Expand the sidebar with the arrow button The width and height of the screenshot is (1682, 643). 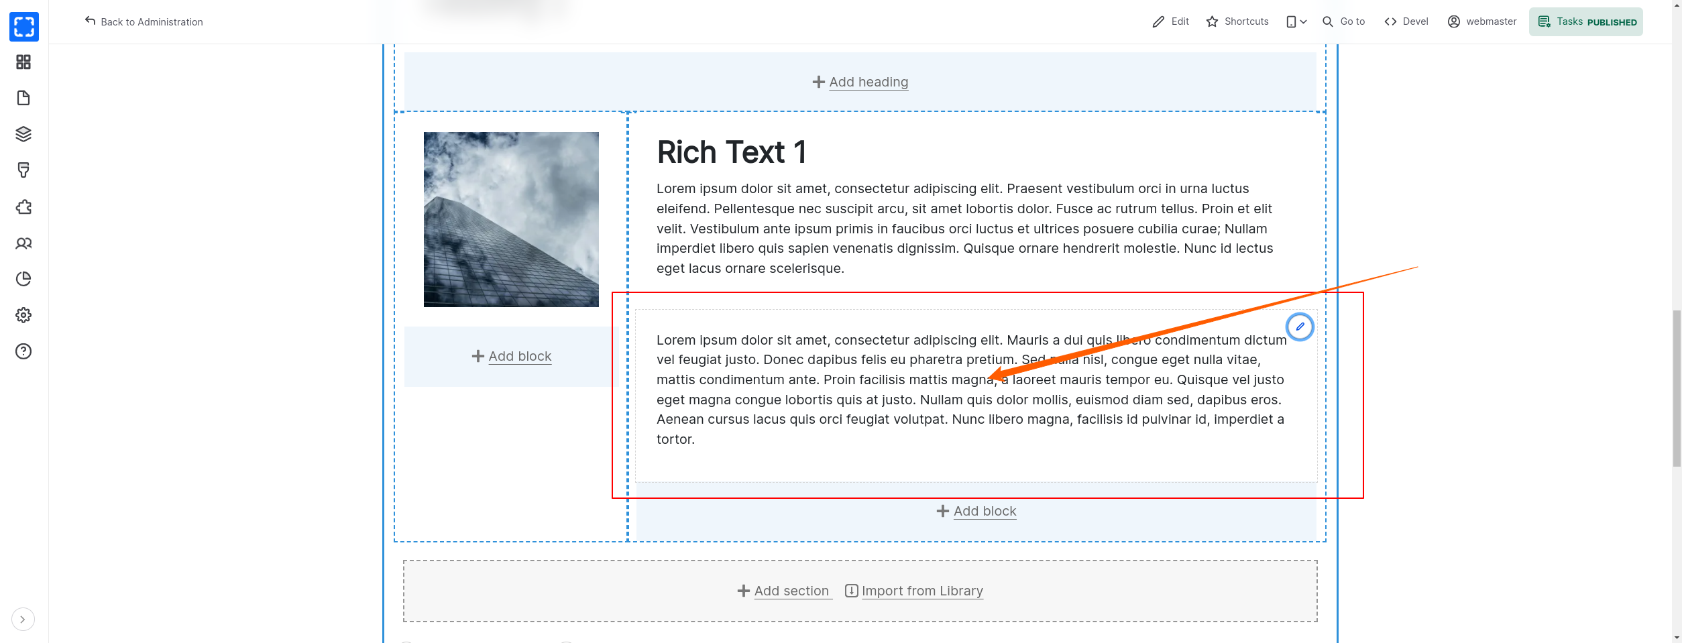click(x=23, y=620)
